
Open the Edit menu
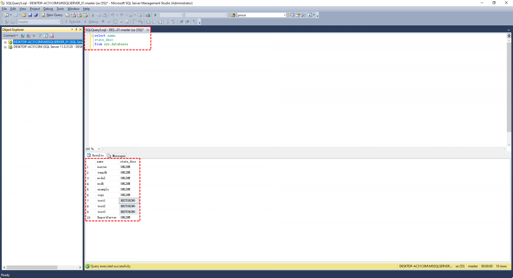[13, 9]
